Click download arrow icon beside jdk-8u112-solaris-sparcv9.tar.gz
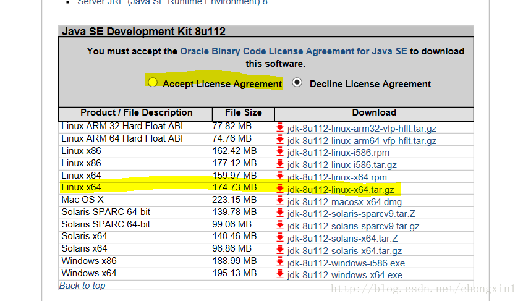Viewport: 523px width, 301px height. [x=280, y=226]
